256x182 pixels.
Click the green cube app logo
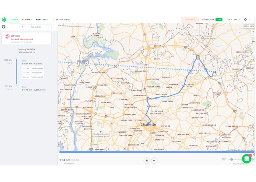(x=4, y=20)
